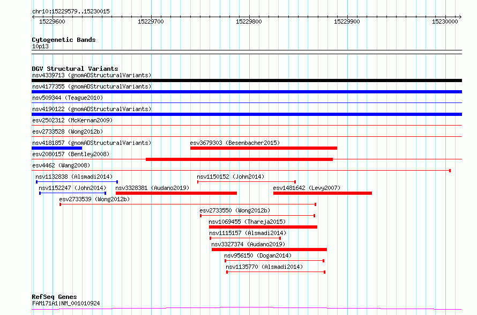Click ruler position 15230000
The image size is (477, 315).
coord(445,21)
